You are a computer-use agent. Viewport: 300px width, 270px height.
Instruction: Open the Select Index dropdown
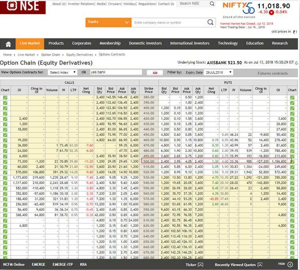tap(63, 72)
